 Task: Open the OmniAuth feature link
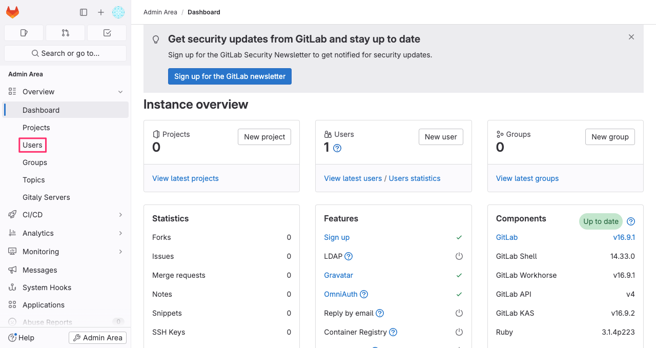pos(341,294)
